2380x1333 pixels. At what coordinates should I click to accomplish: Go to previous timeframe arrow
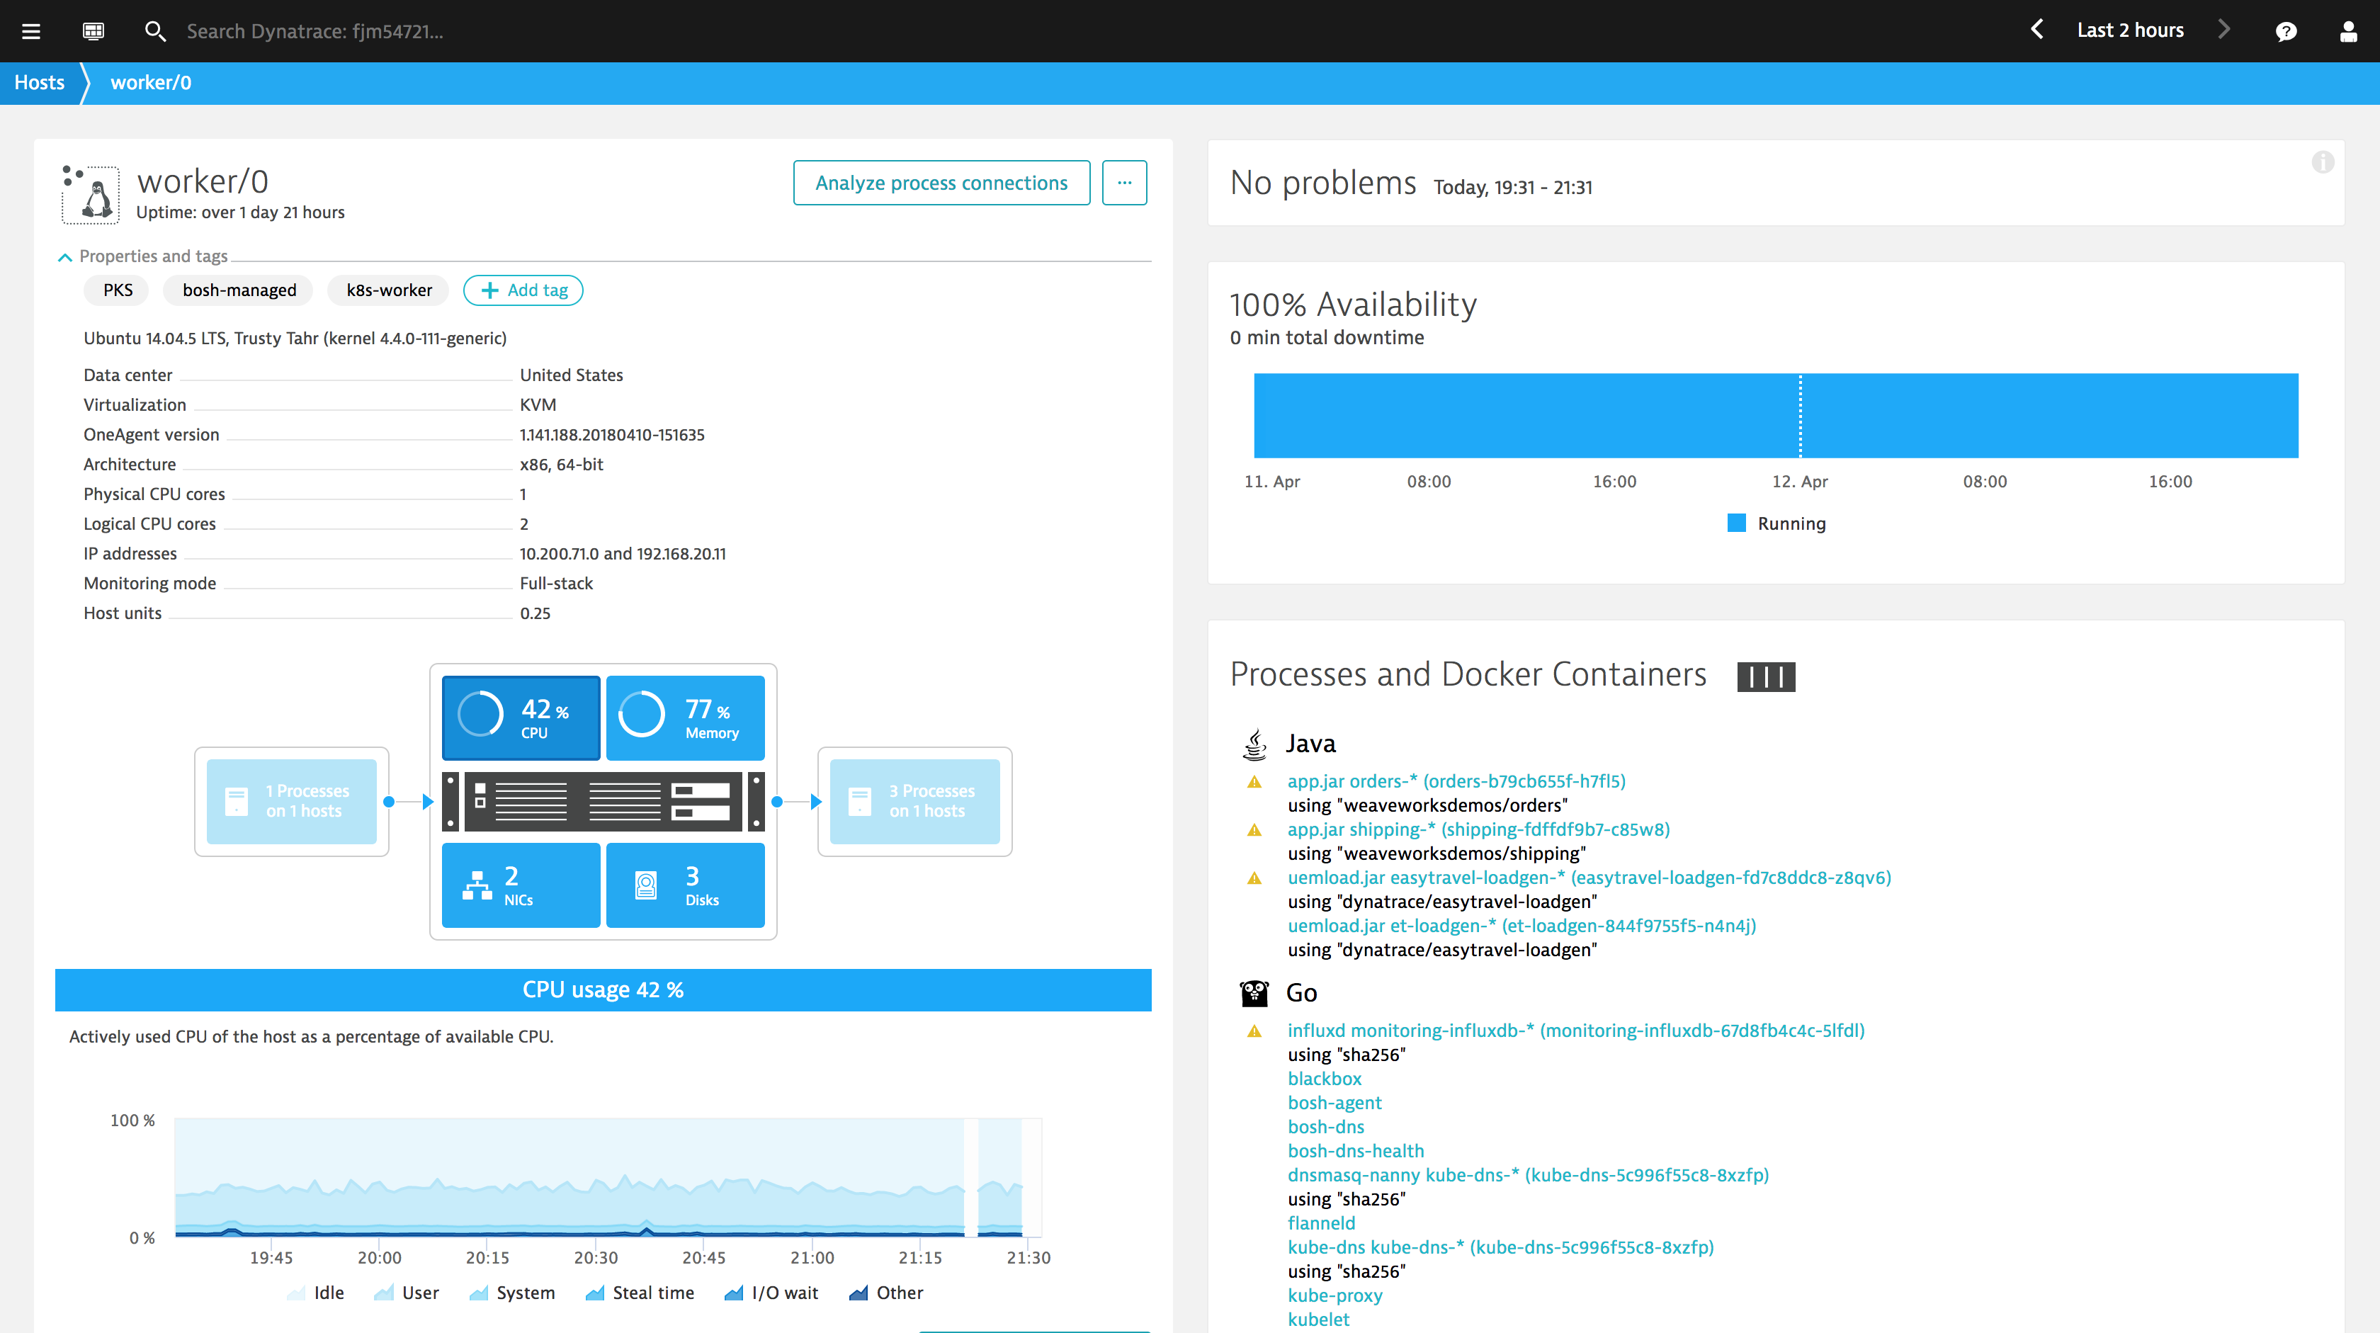2036,30
